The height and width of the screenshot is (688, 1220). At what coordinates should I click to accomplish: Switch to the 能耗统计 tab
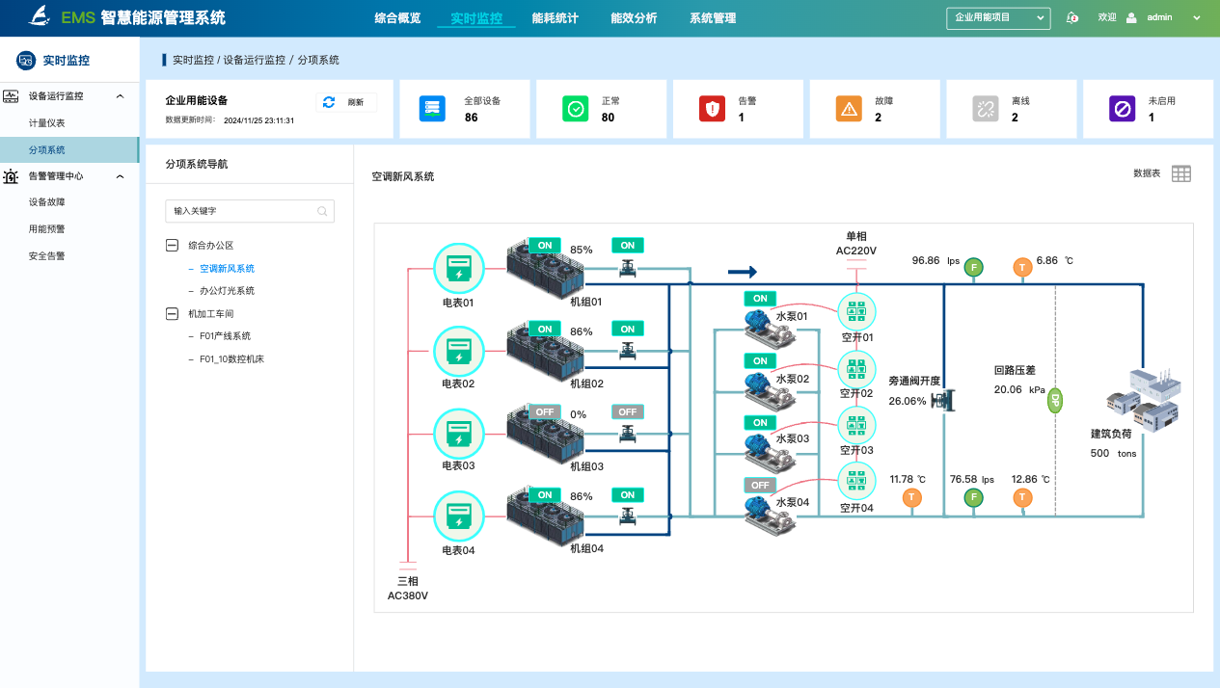point(555,18)
